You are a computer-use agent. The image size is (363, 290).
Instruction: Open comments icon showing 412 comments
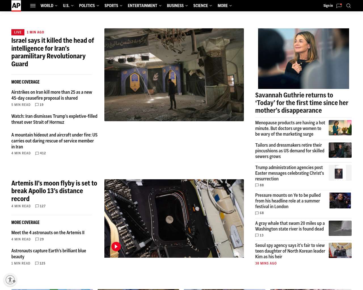click(x=37, y=153)
